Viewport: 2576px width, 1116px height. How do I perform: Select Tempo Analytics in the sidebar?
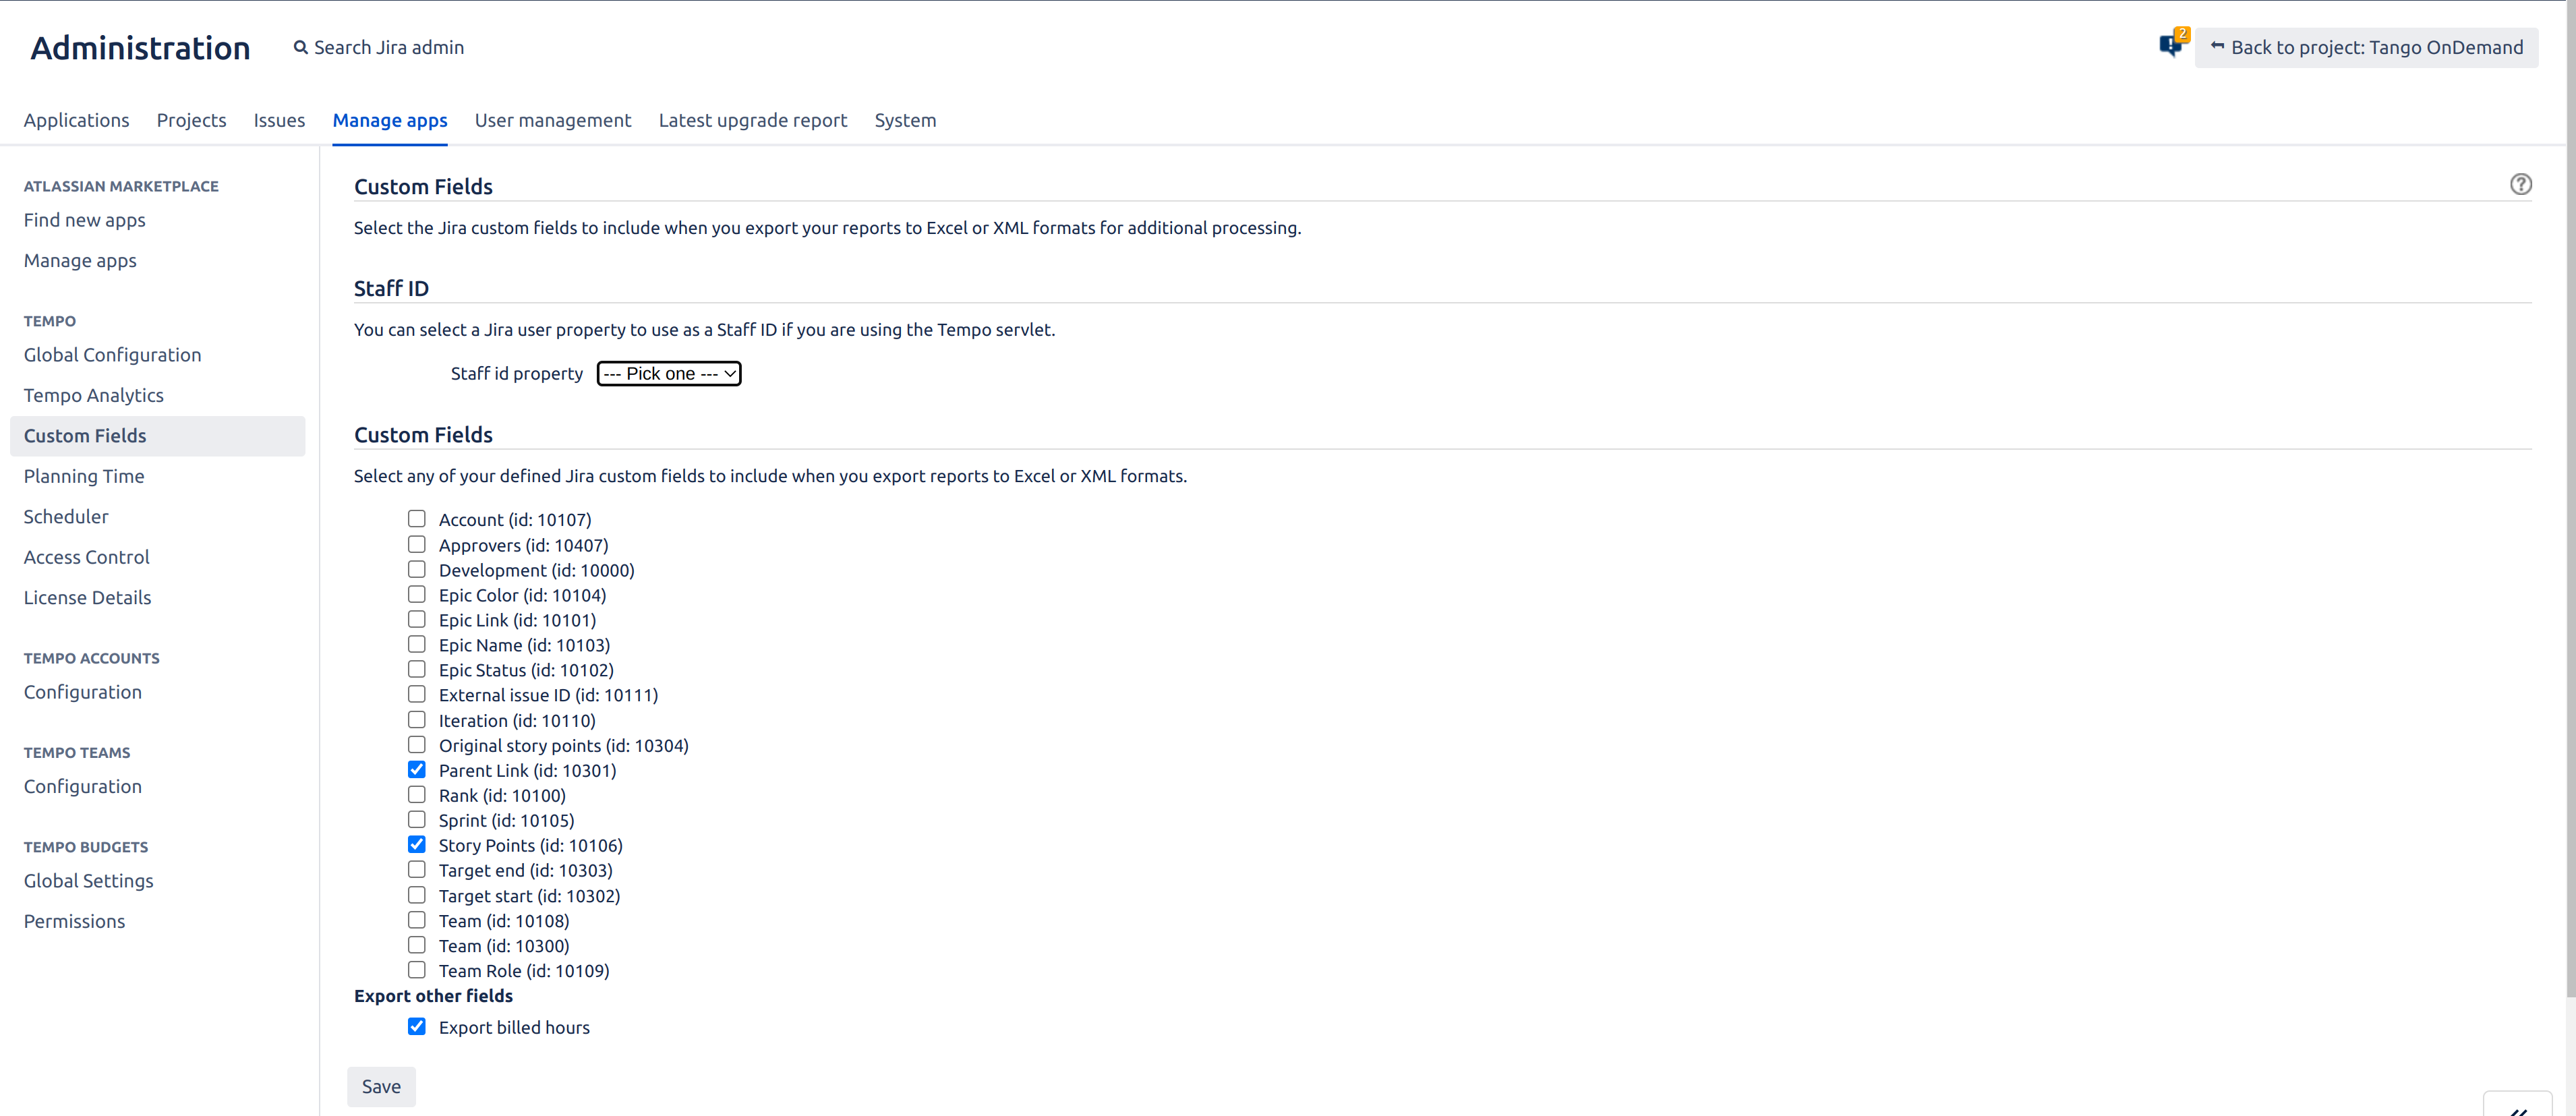point(93,394)
